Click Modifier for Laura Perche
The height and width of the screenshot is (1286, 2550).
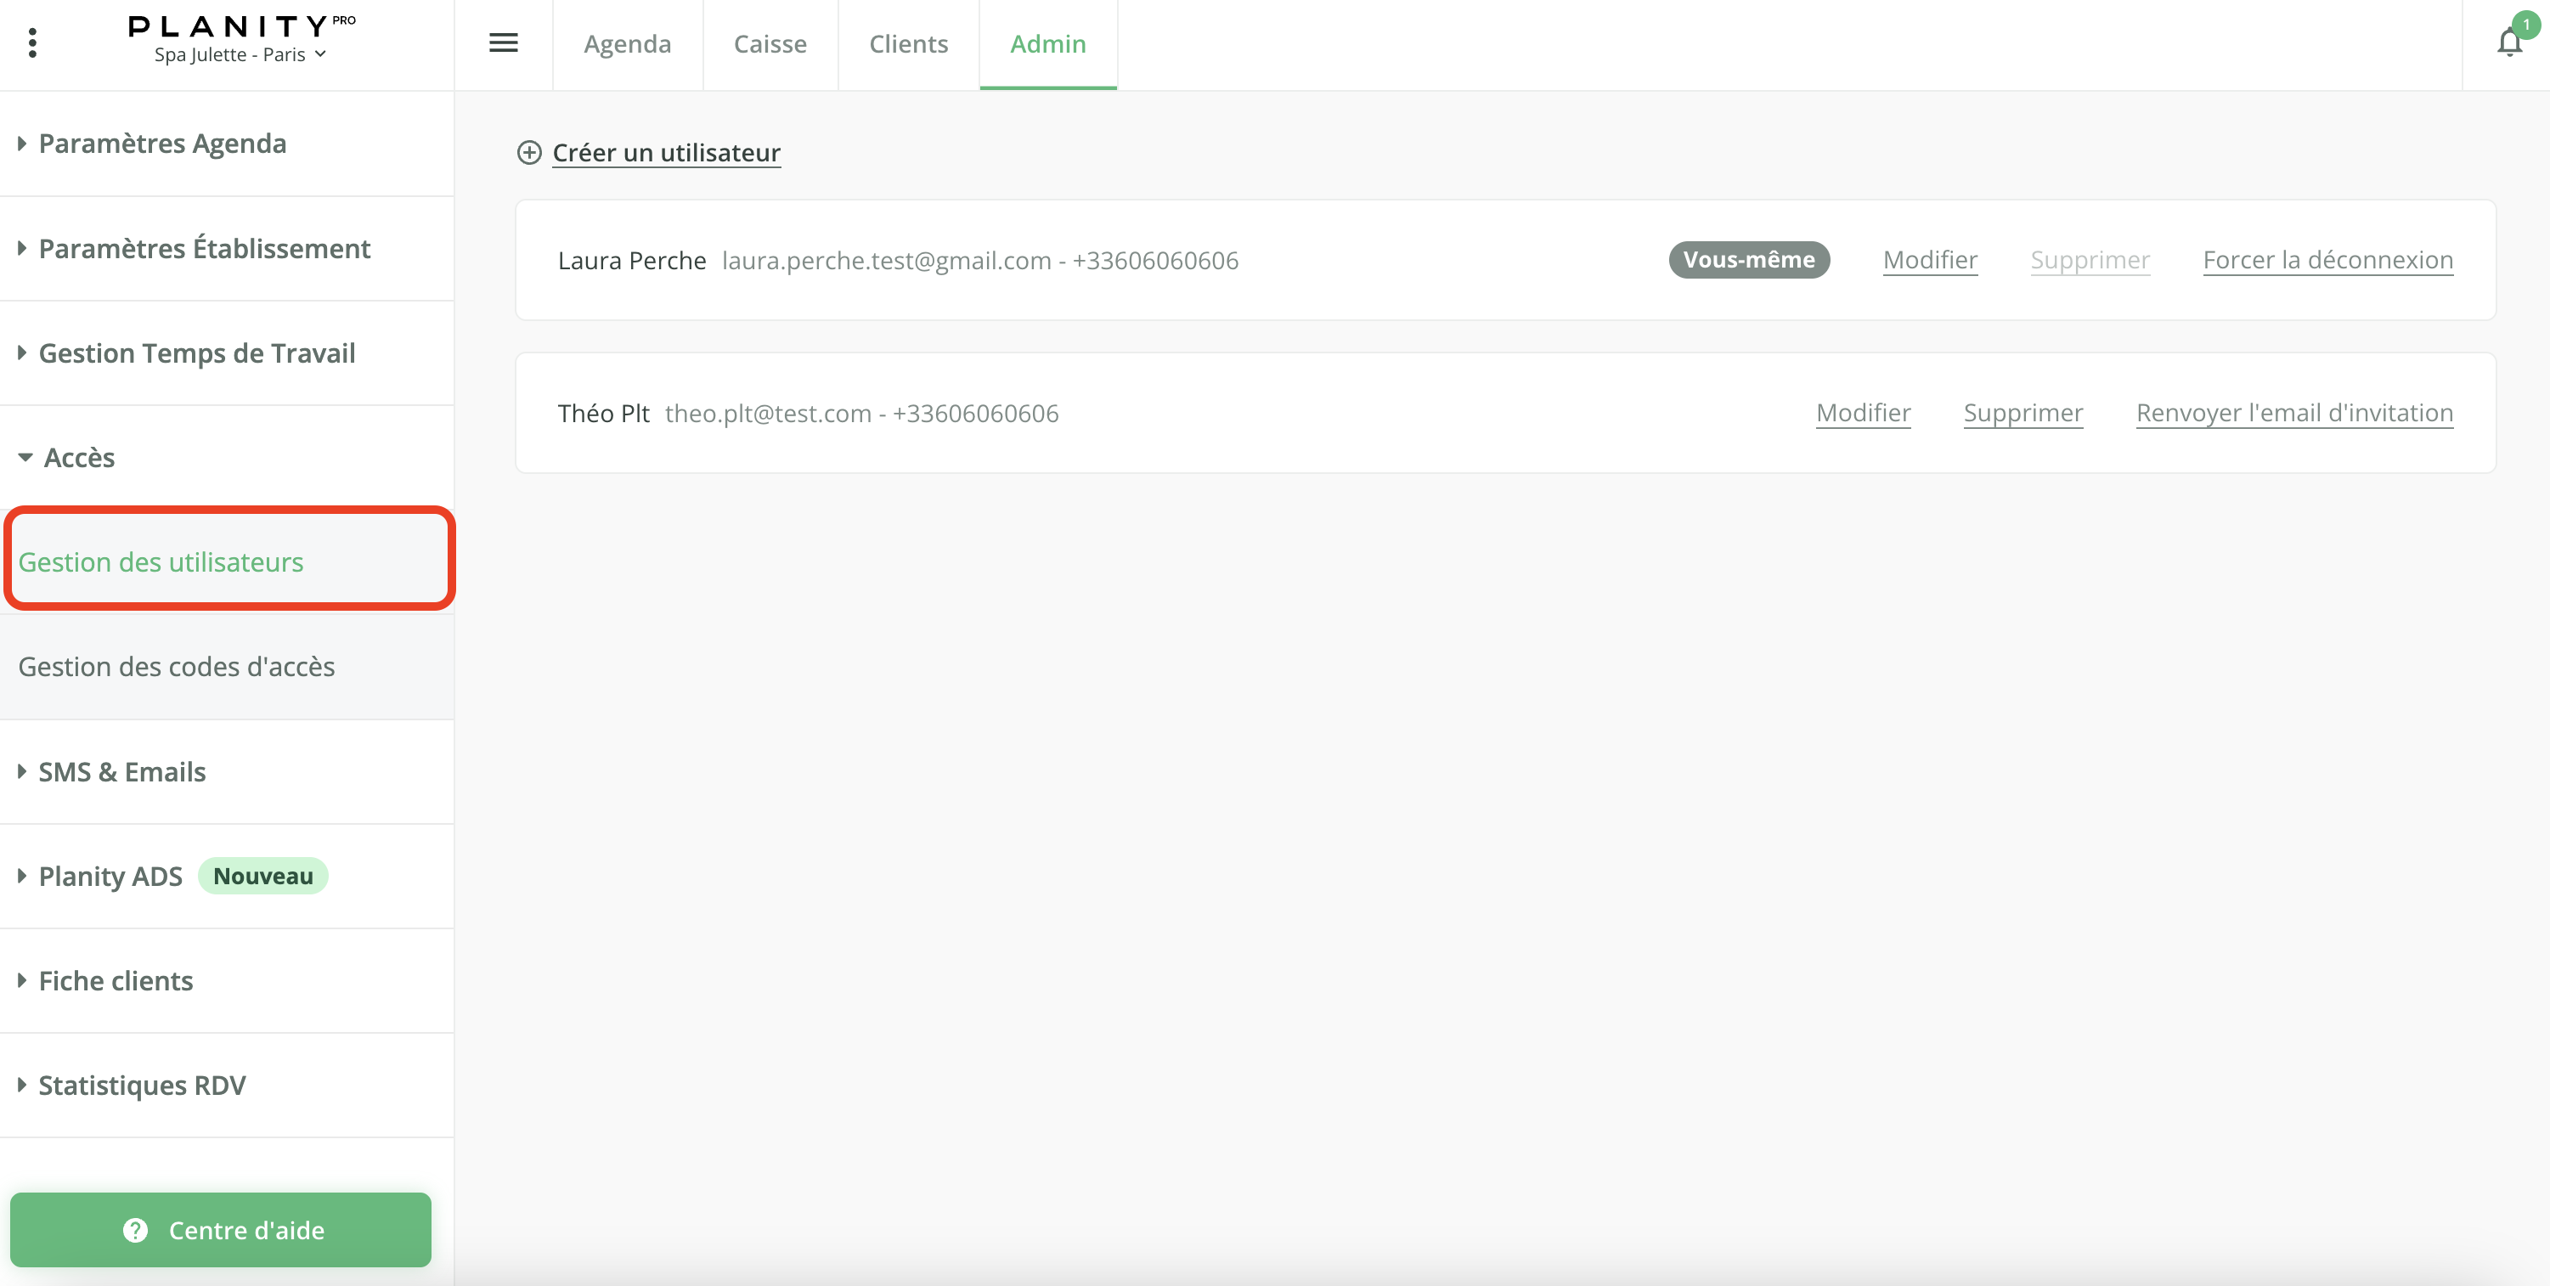(x=1929, y=259)
